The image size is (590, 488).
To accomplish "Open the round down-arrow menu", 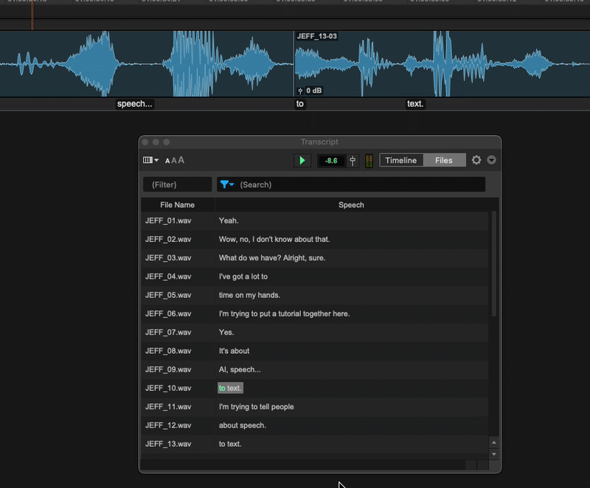I will pos(491,160).
